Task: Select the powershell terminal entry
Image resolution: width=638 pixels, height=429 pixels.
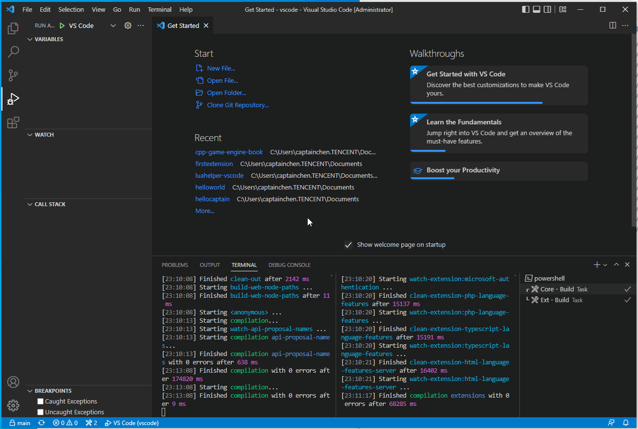Action: click(x=579, y=278)
